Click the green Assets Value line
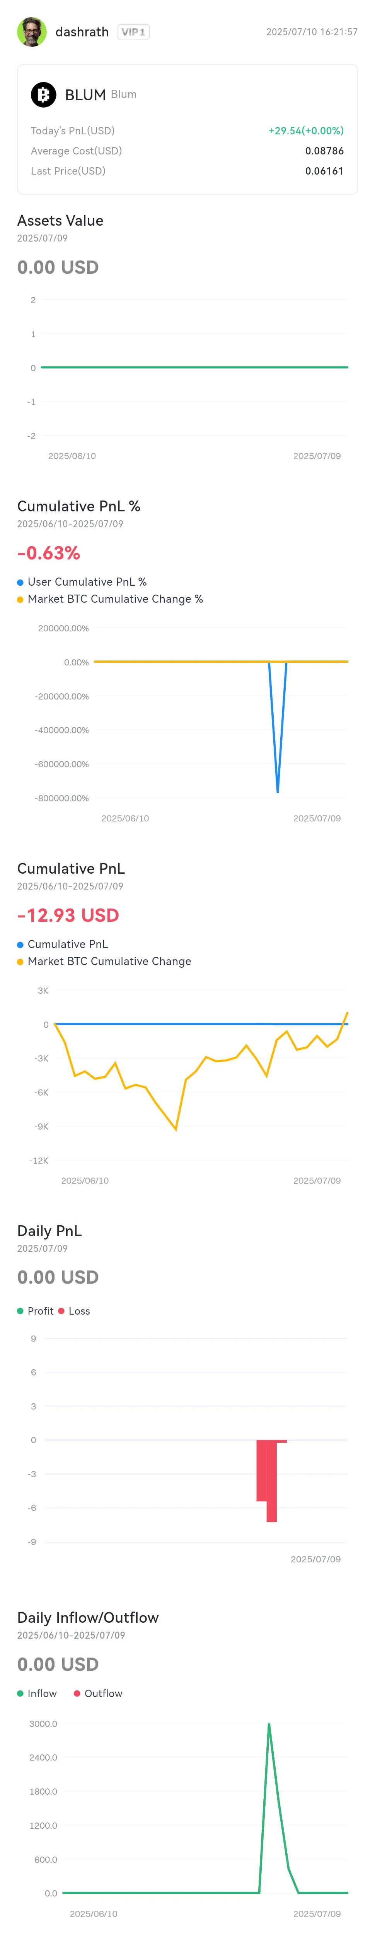The image size is (375, 1934). point(194,367)
